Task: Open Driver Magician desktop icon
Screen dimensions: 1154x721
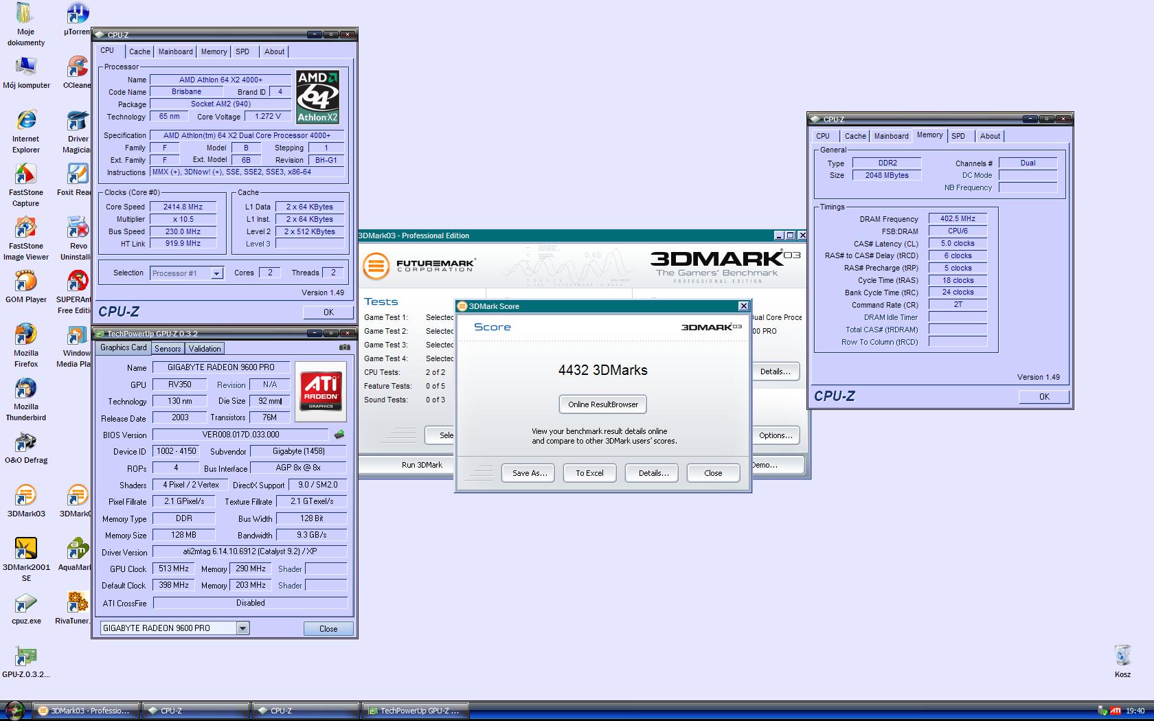Action: click(x=77, y=130)
